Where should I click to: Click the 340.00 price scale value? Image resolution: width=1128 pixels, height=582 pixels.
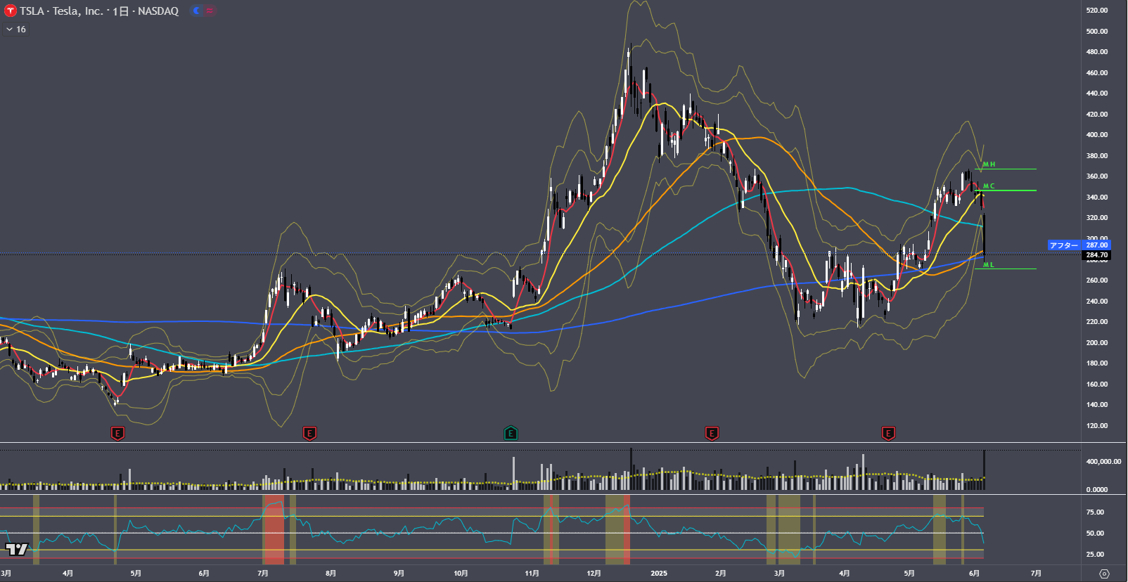pos(1096,197)
